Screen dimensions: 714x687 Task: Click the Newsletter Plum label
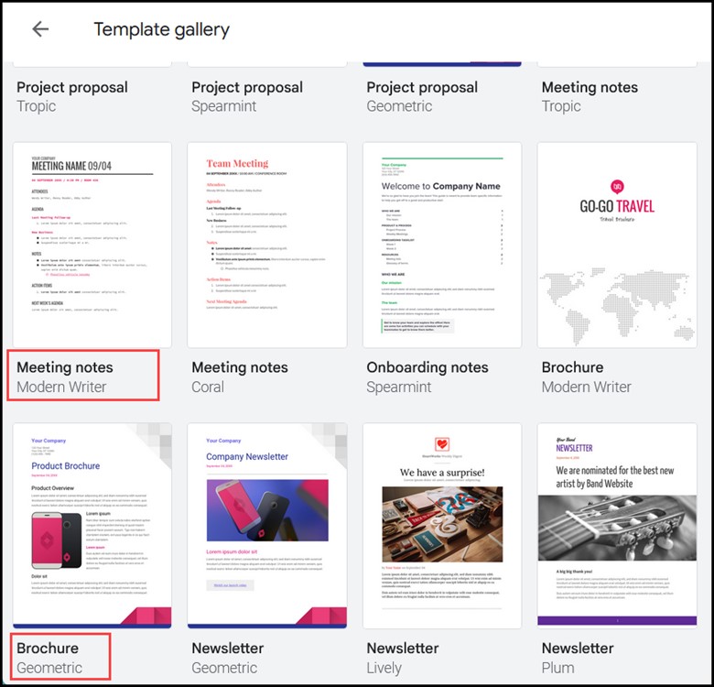[578, 658]
